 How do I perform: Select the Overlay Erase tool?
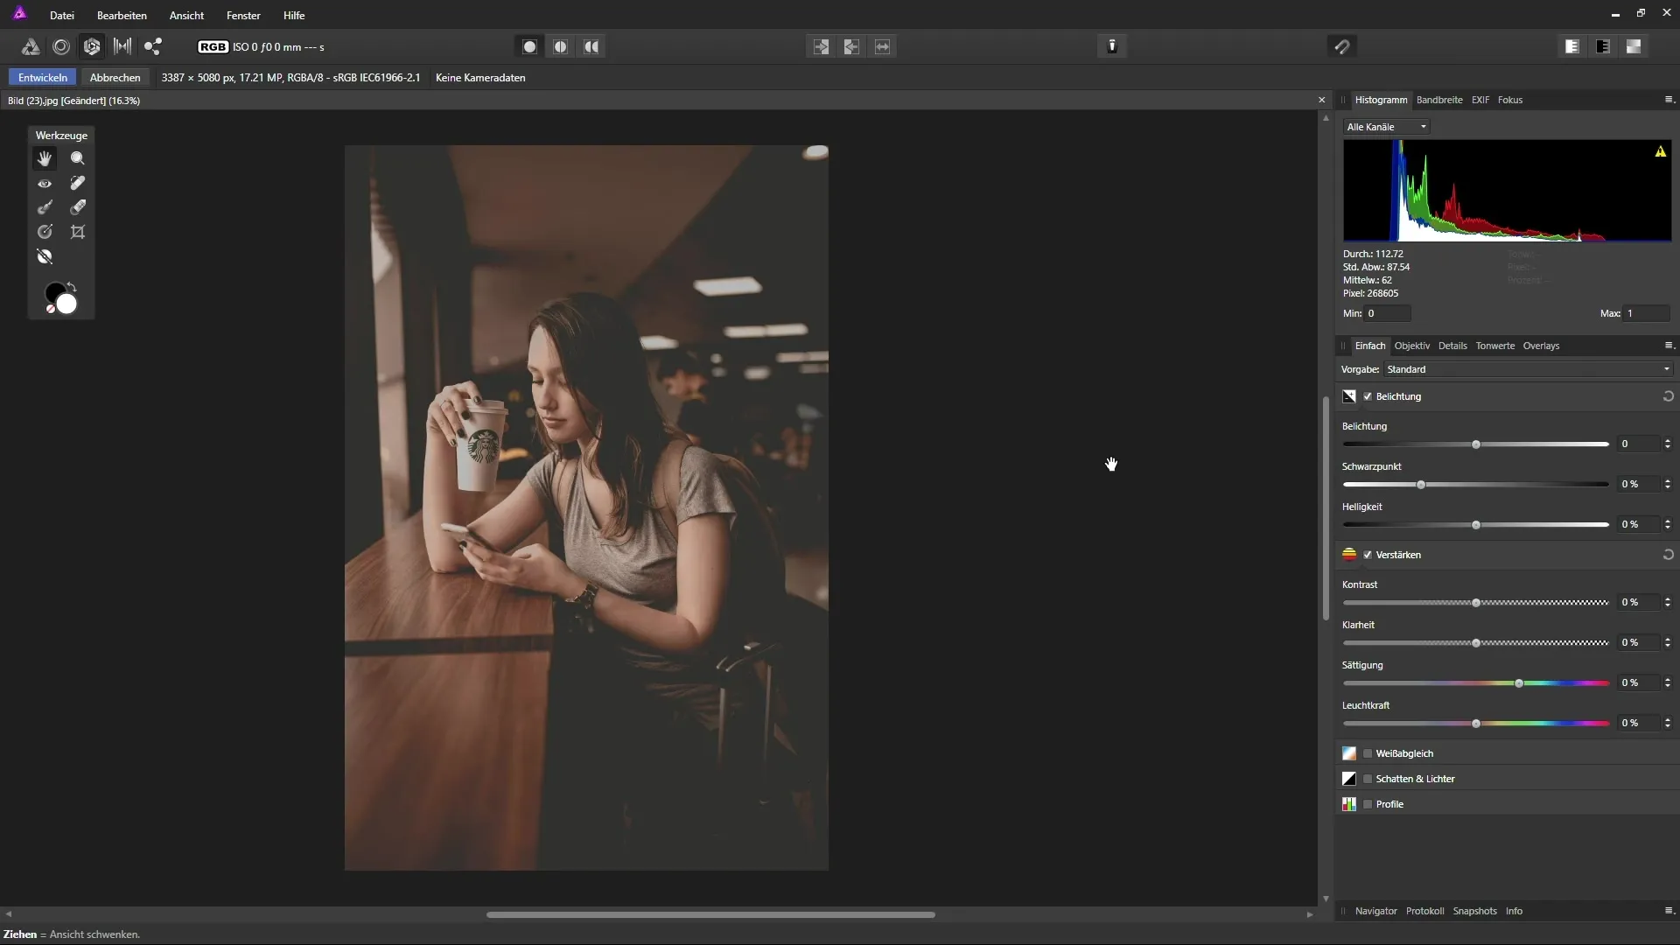78,207
